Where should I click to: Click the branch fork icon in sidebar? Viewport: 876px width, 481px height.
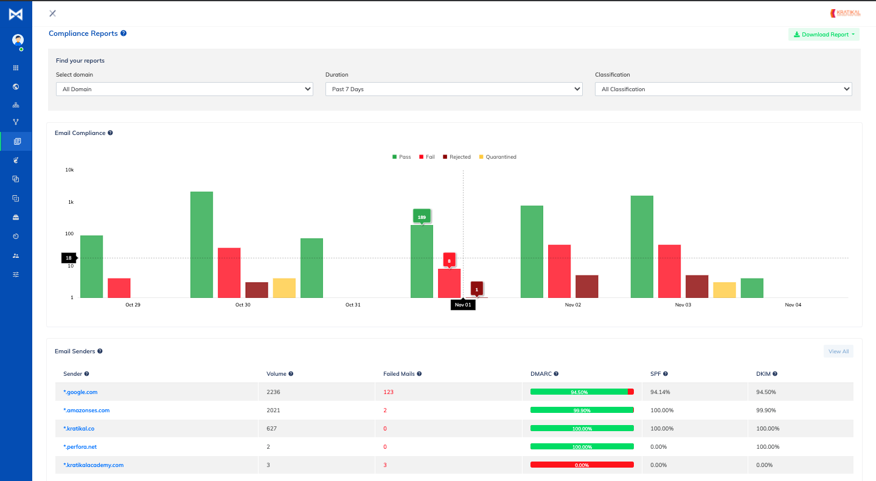pos(16,122)
